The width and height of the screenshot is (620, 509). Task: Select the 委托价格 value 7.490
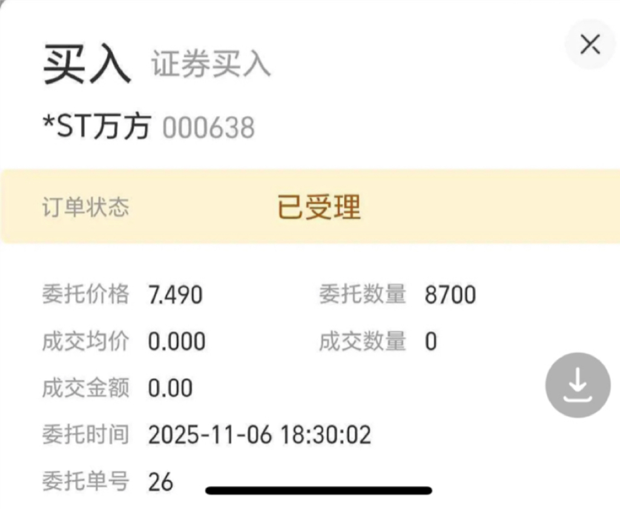(x=175, y=295)
